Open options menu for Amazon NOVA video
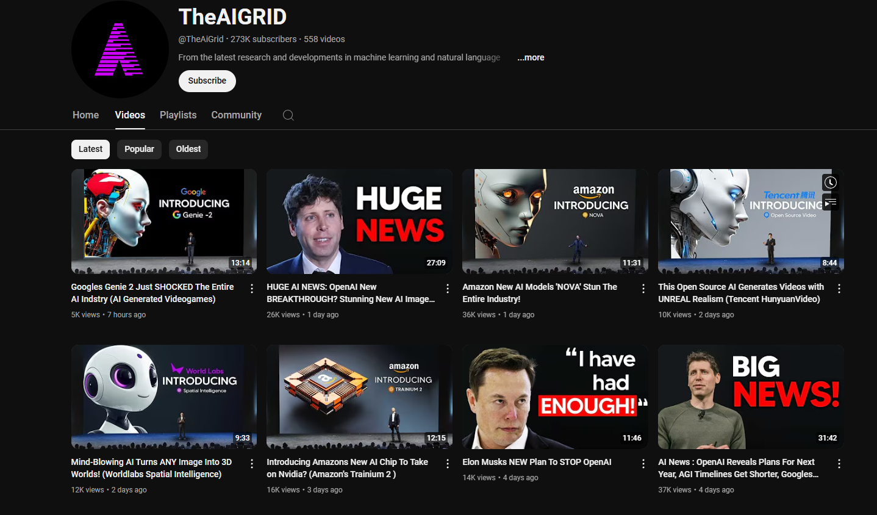The height and width of the screenshot is (515, 877). coord(643,289)
